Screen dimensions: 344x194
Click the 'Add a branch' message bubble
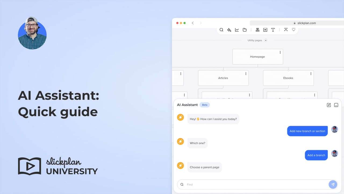316,155
